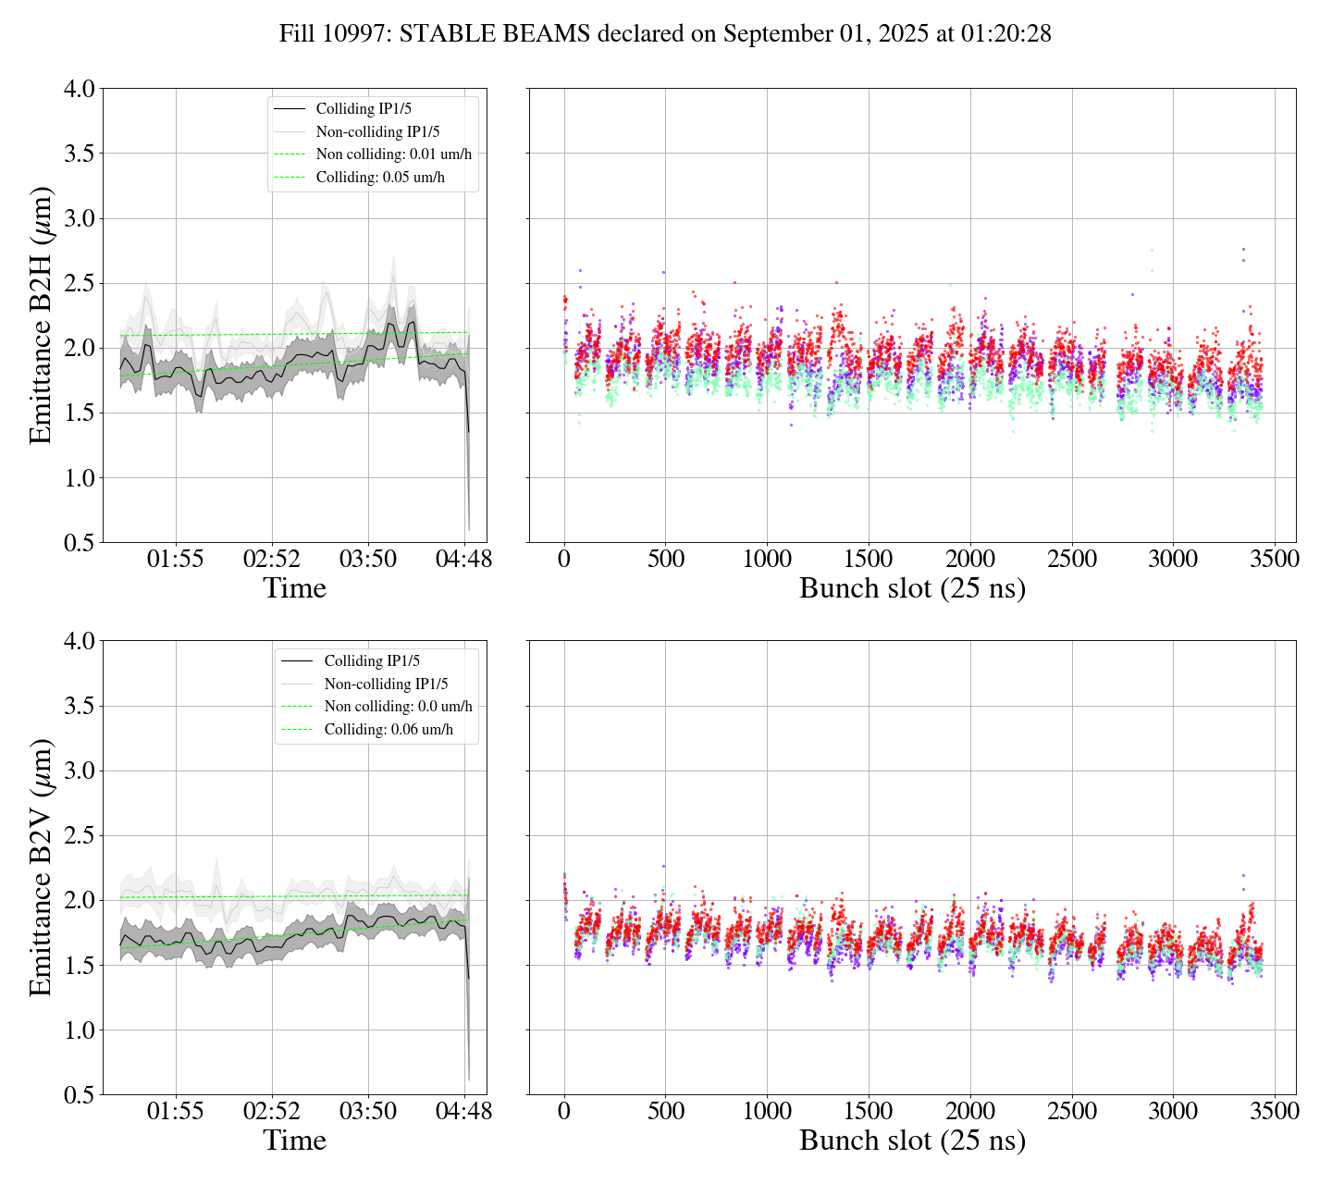This screenshot has width=1332, height=1184.
Task: Click the black line sample in the B2H legend
Action: (x=290, y=109)
